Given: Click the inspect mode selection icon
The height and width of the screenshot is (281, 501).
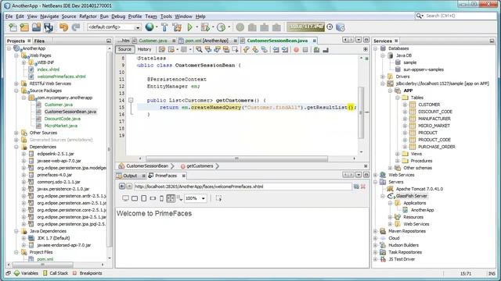Looking at the screenshot, I should pyautogui.click(x=218, y=198).
